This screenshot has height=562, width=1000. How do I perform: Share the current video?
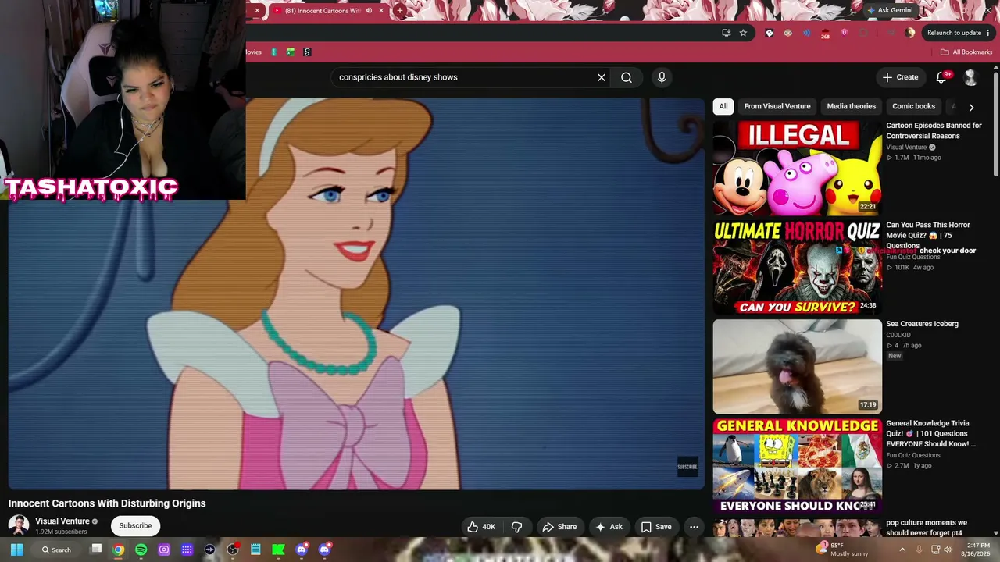[559, 527]
